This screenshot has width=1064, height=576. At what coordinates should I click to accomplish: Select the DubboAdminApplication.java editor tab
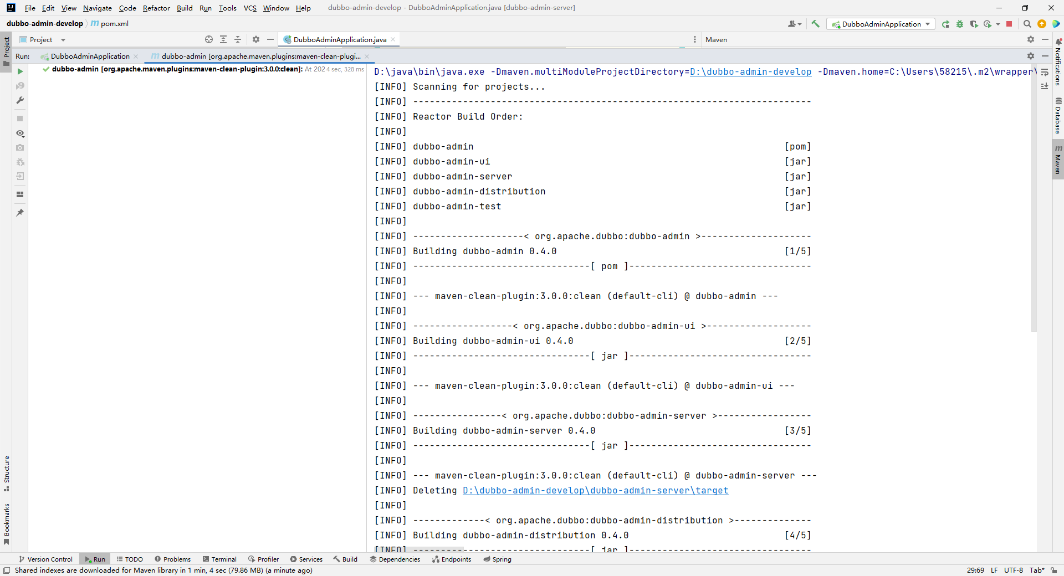(340, 39)
